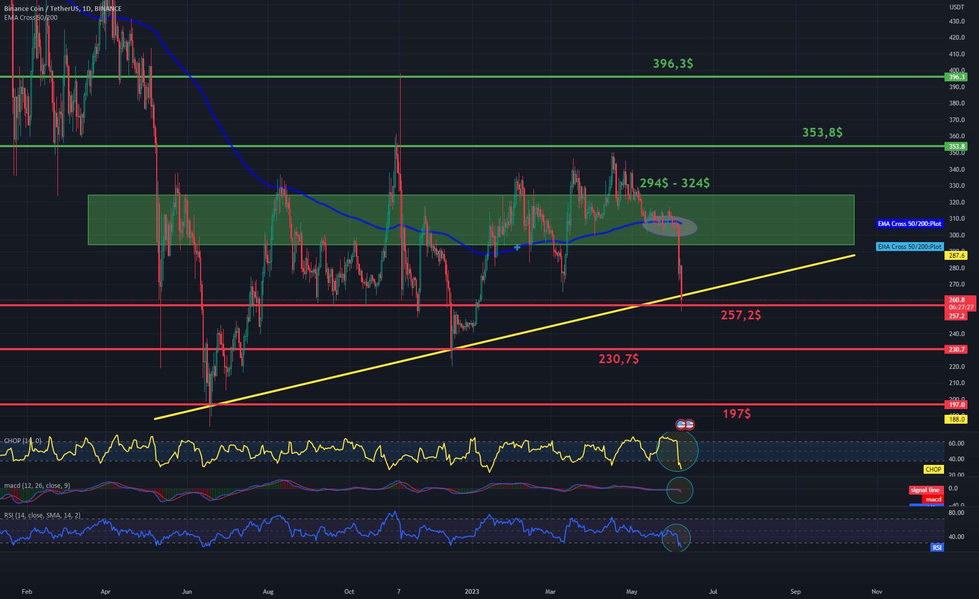The height and width of the screenshot is (599, 979).
Task: Click the red 260.8 current price label
Action: click(x=960, y=300)
